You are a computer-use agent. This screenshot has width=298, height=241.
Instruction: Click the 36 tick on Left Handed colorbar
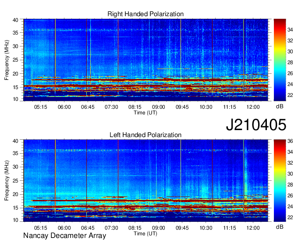pyautogui.click(x=290, y=141)
